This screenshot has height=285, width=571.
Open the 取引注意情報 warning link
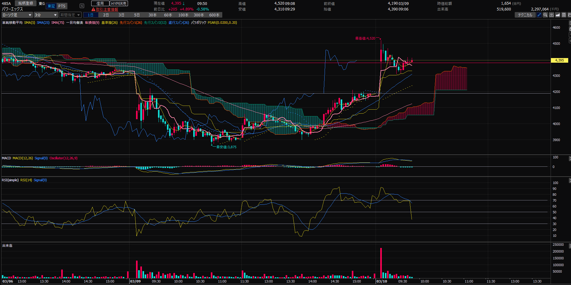(107, 10)
